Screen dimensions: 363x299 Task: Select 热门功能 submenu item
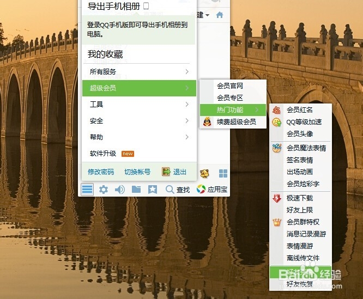click(x=233, y=110)
